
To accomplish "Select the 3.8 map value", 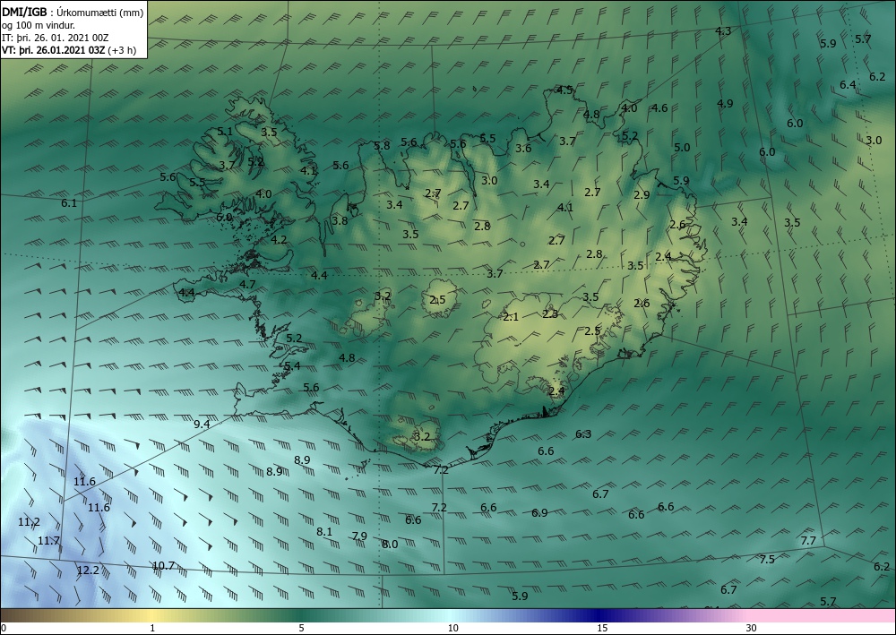I will (x=340, y=220).
